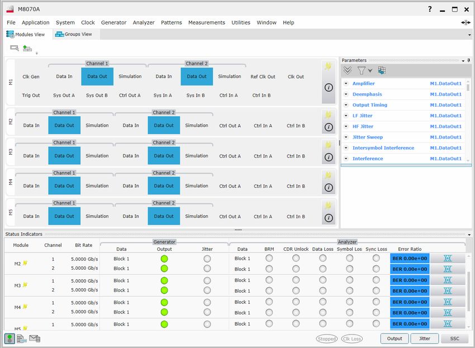Click the yellow connection plug icon for M3
The image size is (475, 348).
(328, 145)
